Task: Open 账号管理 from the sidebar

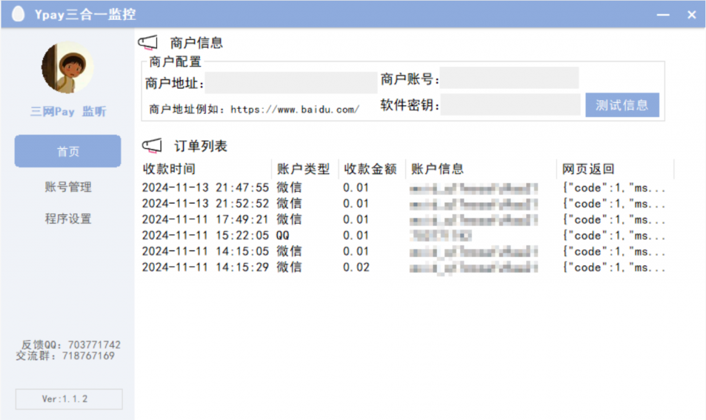Action: [x=68, y=186]
